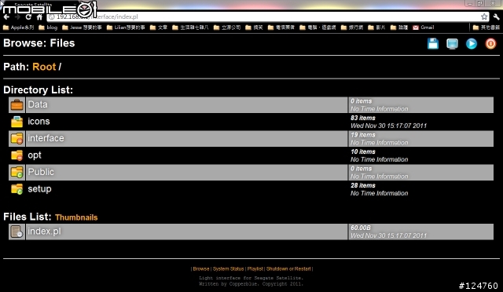Image resolution: width=503 pixels, height=292 pixels.
Task: Open the Shutdown or Restart footer link
Action: [288, 269]
